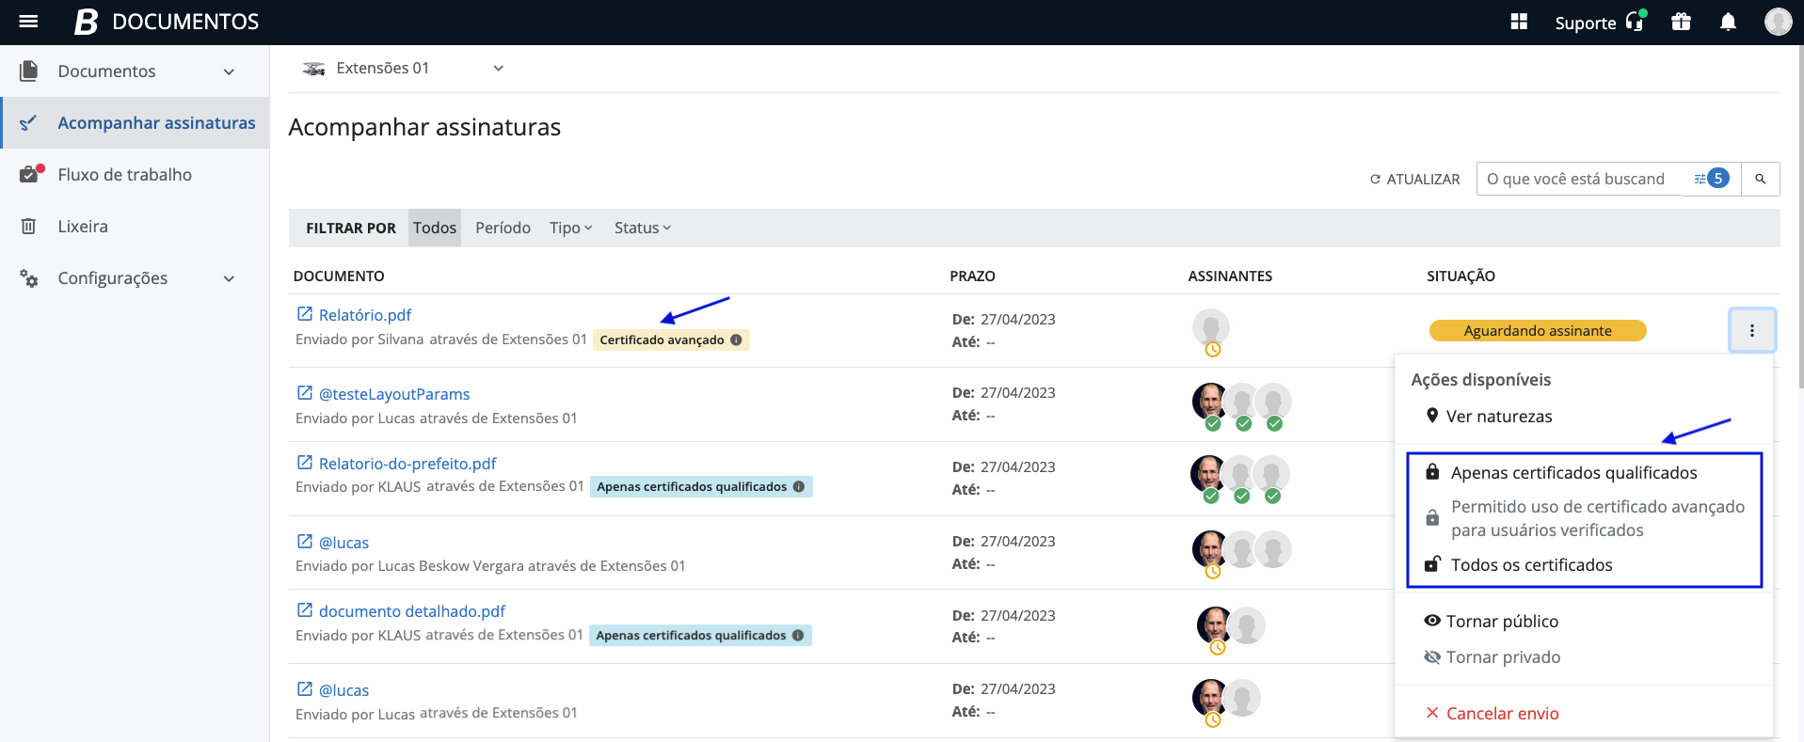Open the gift box icon
This screenshot has height=742, width=1804.
tap(1681, 22)
